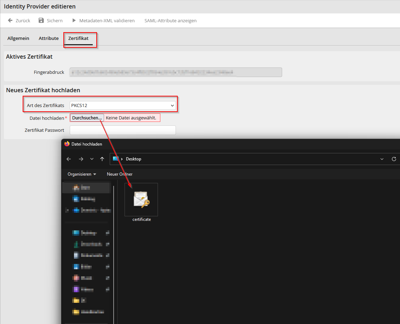The height and width of the screenshot is (324, 400).
Task: Switch to the Allgemein tab
Action: pyautogui.click(x=18, y=38)
